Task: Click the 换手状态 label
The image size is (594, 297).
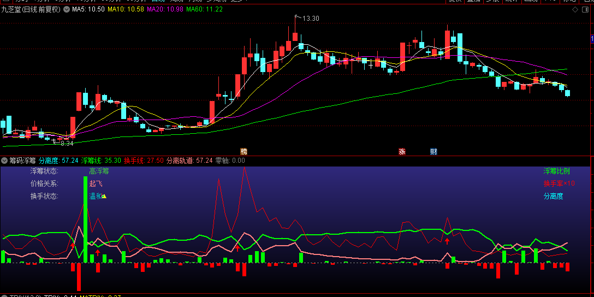Action: point(45,196)
